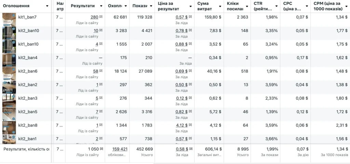
Task: Click the 280 results value for kit1_ban7
Action: [94, 17]
